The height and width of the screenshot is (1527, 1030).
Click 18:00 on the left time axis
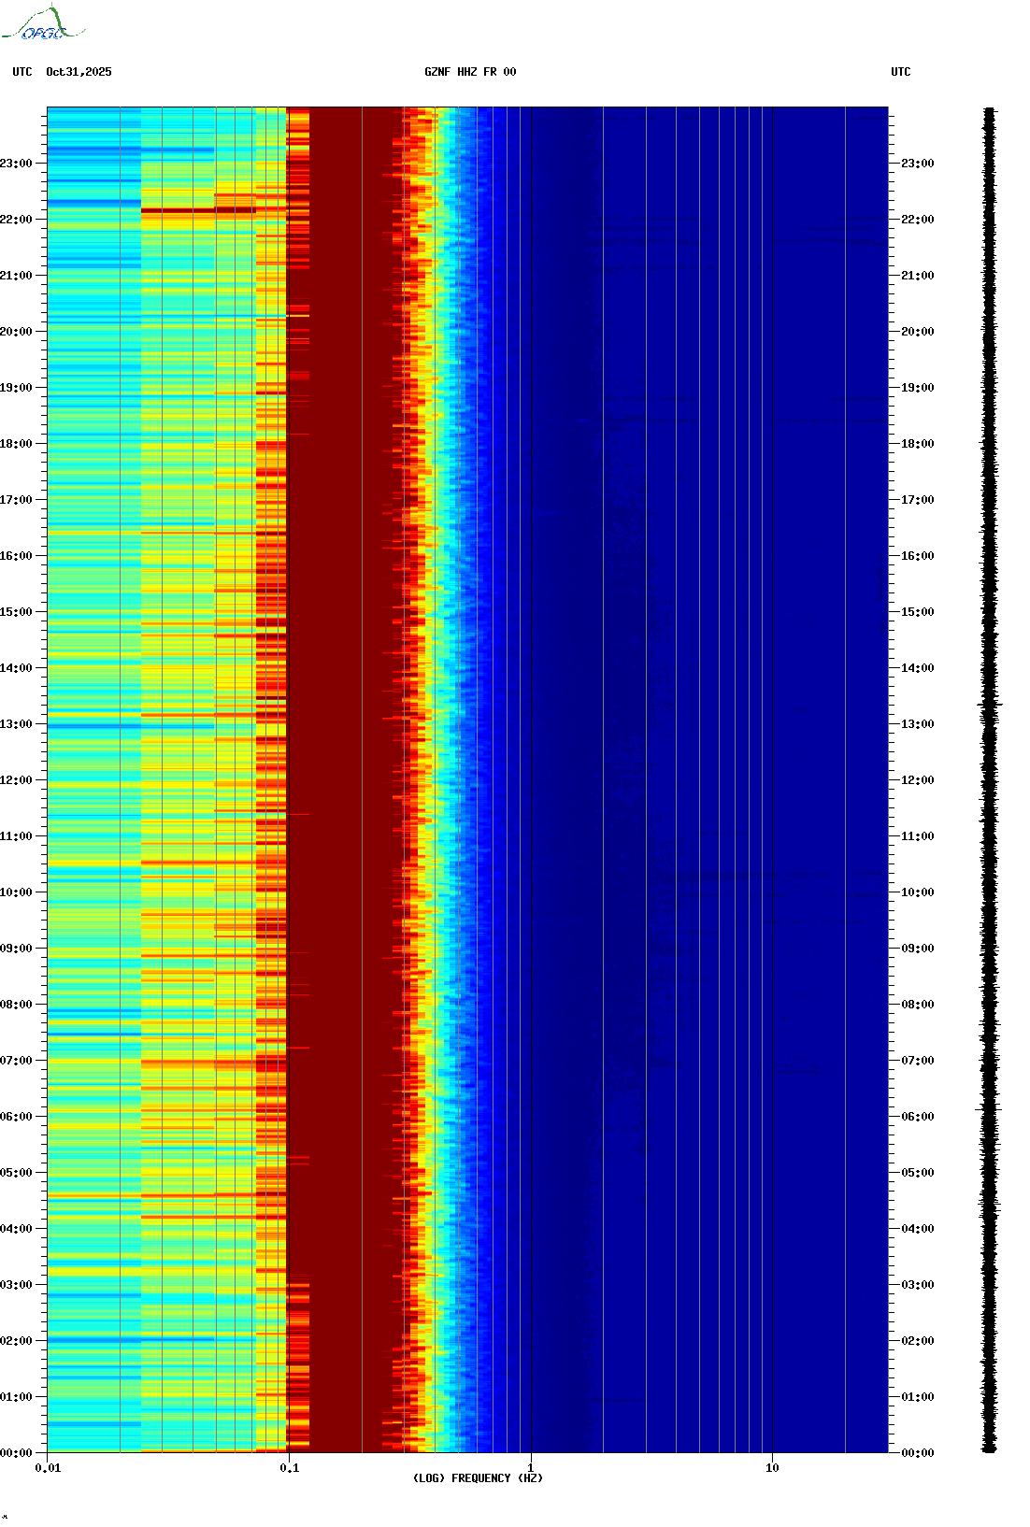click(x=16, y=444)
